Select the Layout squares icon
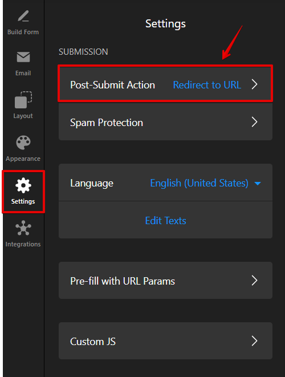 tap(23, 100)
